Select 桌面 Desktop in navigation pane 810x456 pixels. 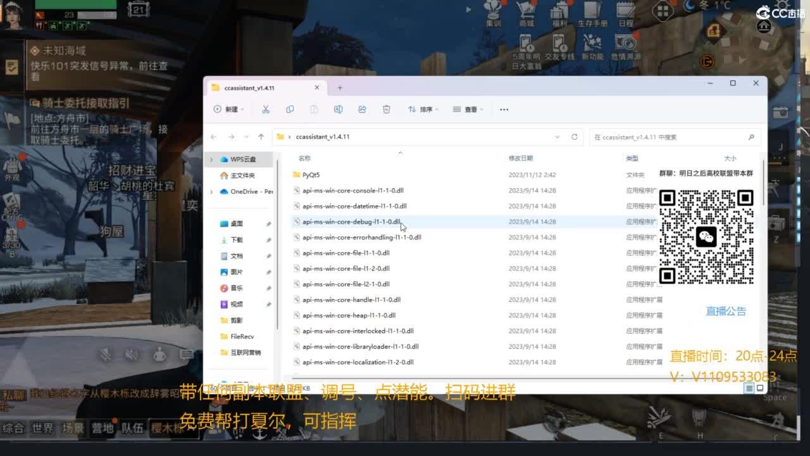tap(237, 224)
